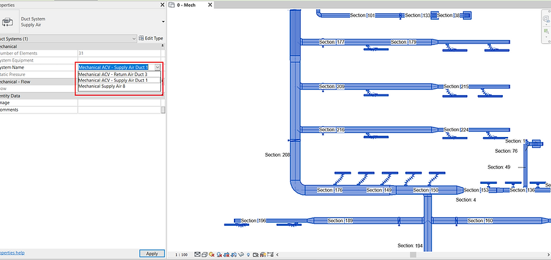Image resolution: width=551 pixels, height=260 pixels.
Task: Select the Section: 76 label
Action: [x=506, y=151]
